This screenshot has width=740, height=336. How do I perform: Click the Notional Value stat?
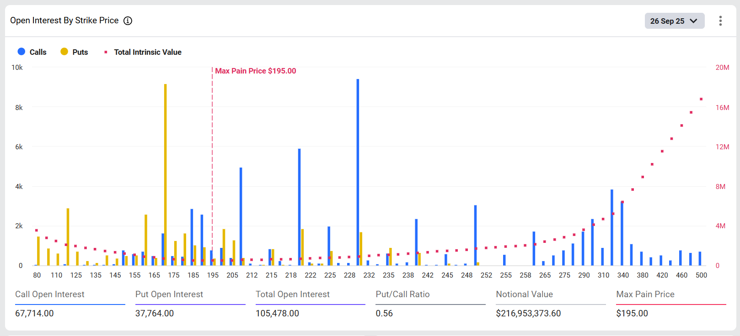(x=524, y=294)
